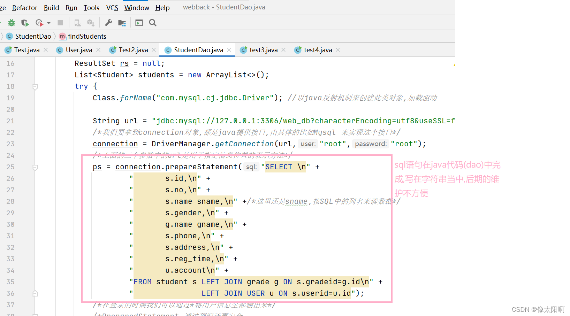The height and width of the screenshot is (316, 570).
Task: Click line number 21 in gutter
Action: pyautogui.click(x=10, y=121)
